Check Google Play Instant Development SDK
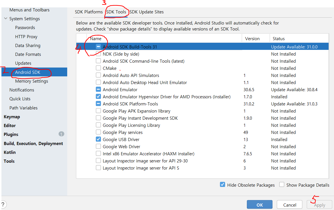The width and height of the screenshot is (334, 210). click(x=98, y=118)
